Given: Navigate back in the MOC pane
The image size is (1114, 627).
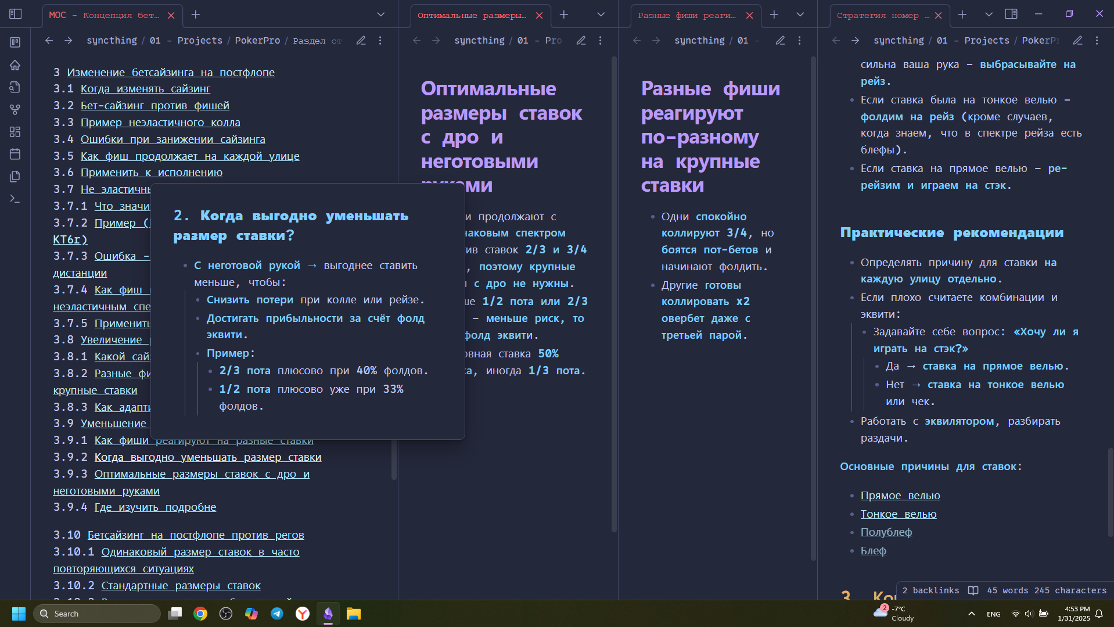Looking at the screenshot, I should [x=49, y=40].
